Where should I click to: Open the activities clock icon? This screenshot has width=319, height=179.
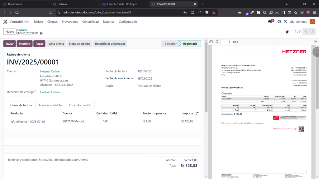coord(279,21)
